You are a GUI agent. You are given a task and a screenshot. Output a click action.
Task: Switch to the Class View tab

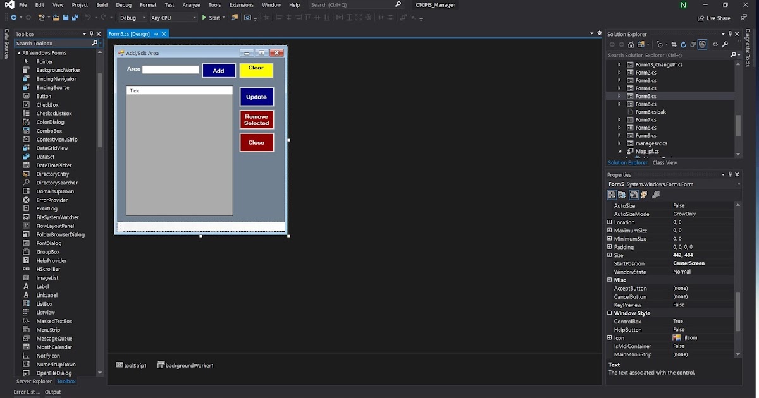pyautogui.click(x=664, y=162)
